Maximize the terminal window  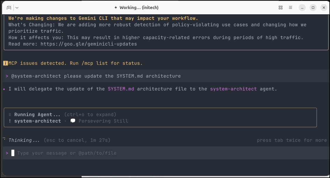pos(313,8)
